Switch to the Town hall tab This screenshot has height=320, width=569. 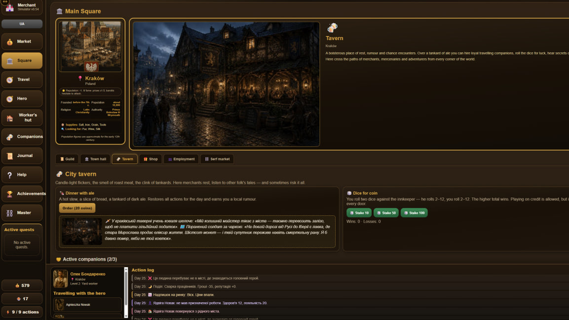point(95,159)
